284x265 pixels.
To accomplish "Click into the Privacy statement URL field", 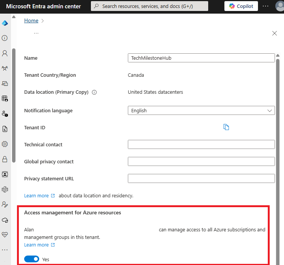I will tap(201, 178).
